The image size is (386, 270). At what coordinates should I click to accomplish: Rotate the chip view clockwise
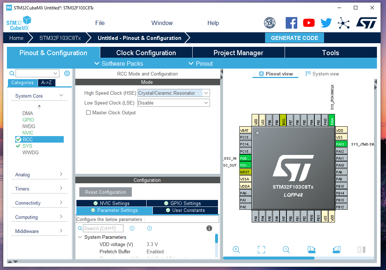tap(311, 250)
